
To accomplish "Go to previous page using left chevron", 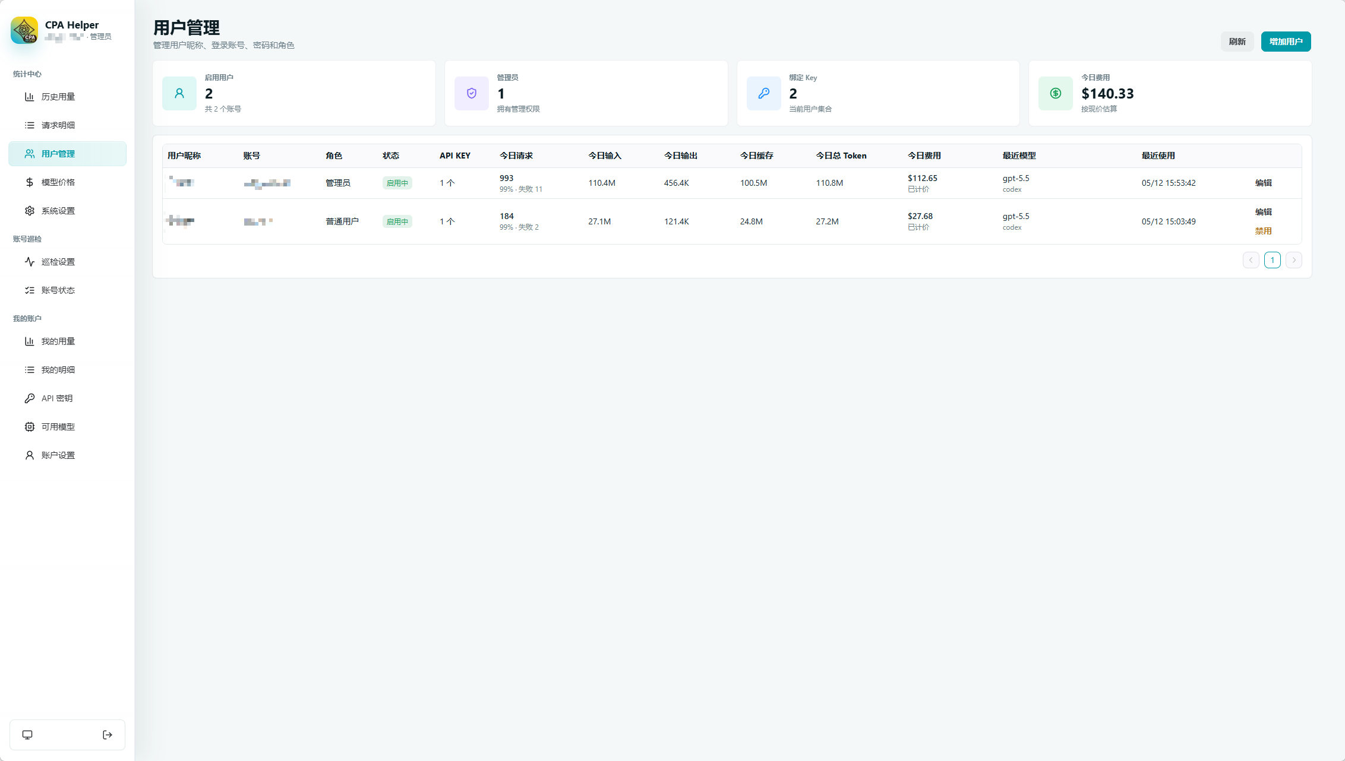I will [1251, 260].
